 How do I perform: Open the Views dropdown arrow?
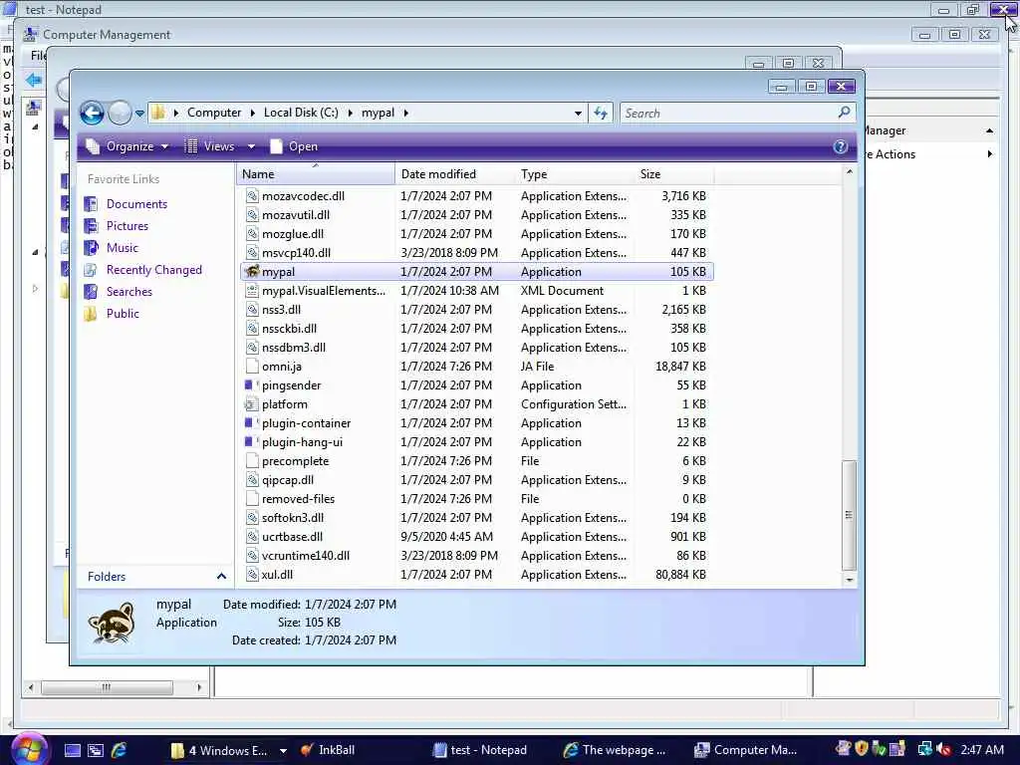pos(251,146)
